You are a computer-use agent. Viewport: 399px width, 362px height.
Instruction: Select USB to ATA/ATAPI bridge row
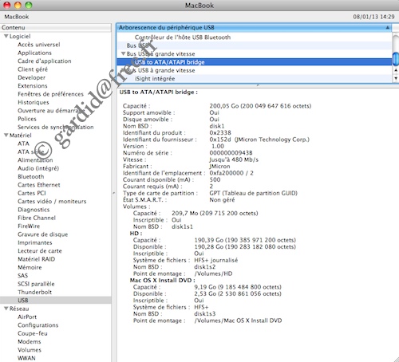(254, 62)
